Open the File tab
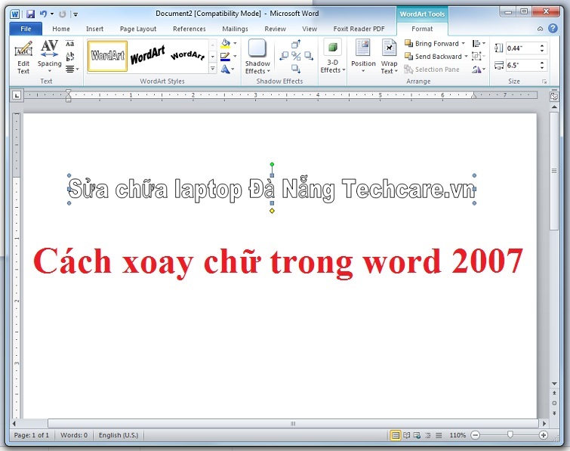 click(x=26, y=29)
